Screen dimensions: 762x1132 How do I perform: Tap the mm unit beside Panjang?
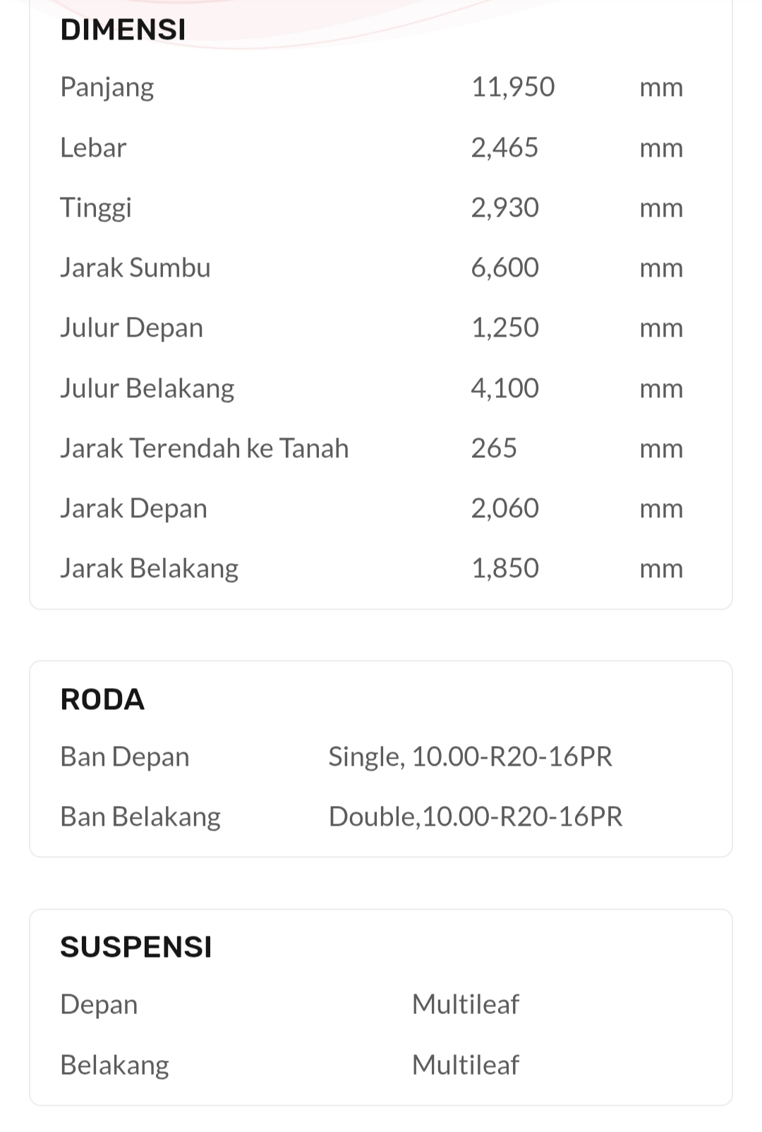(661, 88)
